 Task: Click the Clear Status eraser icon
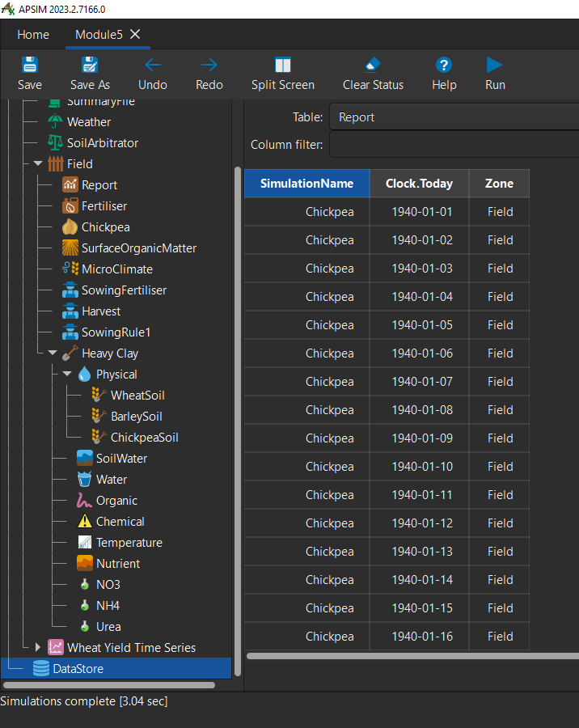point(373,65)
